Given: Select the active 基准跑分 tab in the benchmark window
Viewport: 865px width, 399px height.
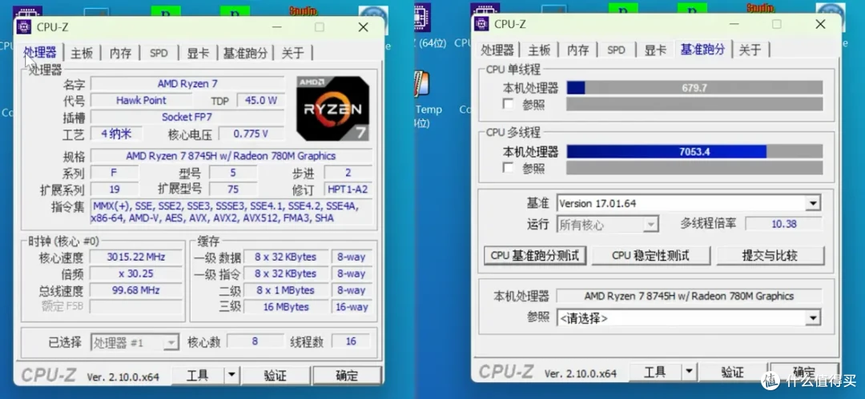Looking at the screenshot, I should click(x=702, y=49).
